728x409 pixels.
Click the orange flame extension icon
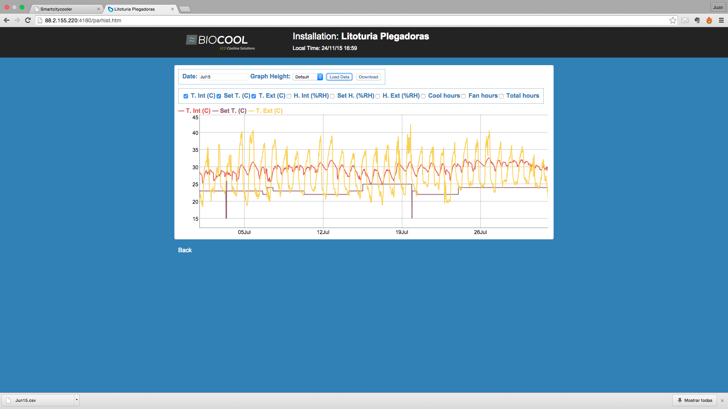pos(709,20)
